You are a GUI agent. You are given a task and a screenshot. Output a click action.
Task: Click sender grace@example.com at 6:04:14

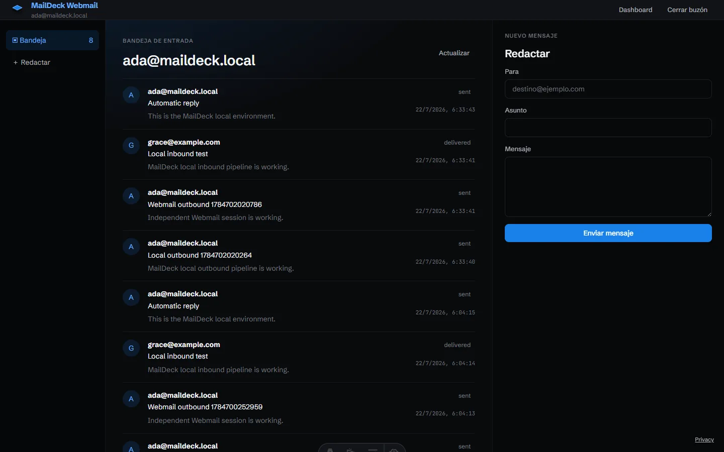click(x=184, y=345)
